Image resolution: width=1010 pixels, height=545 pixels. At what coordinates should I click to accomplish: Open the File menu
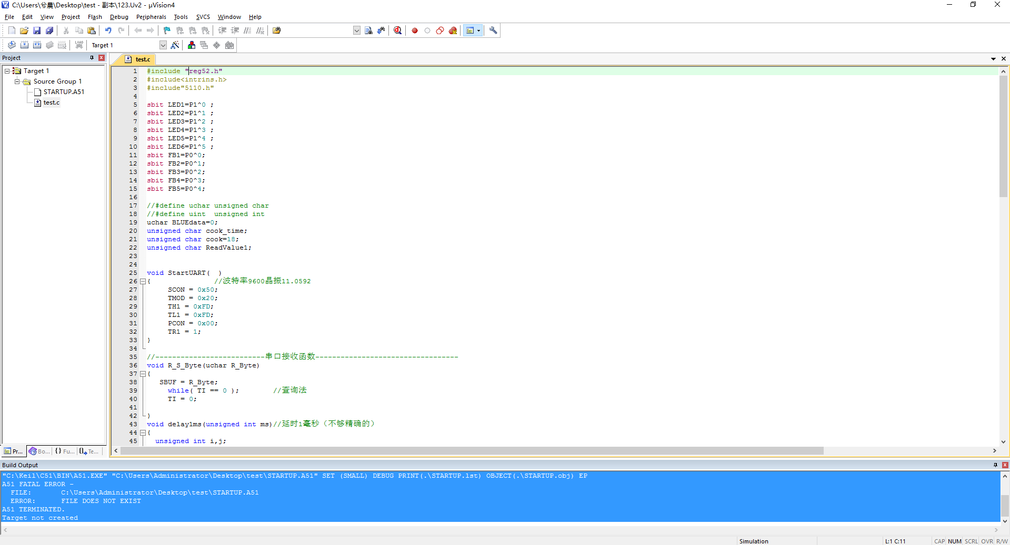9,17
